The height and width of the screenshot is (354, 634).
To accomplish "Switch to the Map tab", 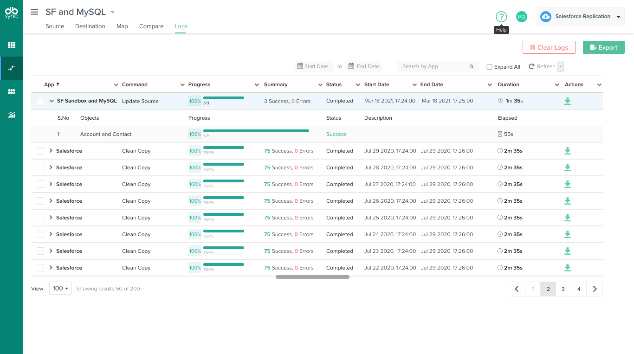I will pos(122,26).
